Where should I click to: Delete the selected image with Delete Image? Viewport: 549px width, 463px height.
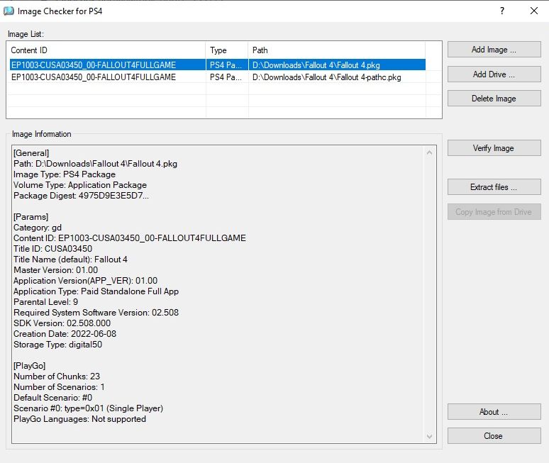point(494,99)
